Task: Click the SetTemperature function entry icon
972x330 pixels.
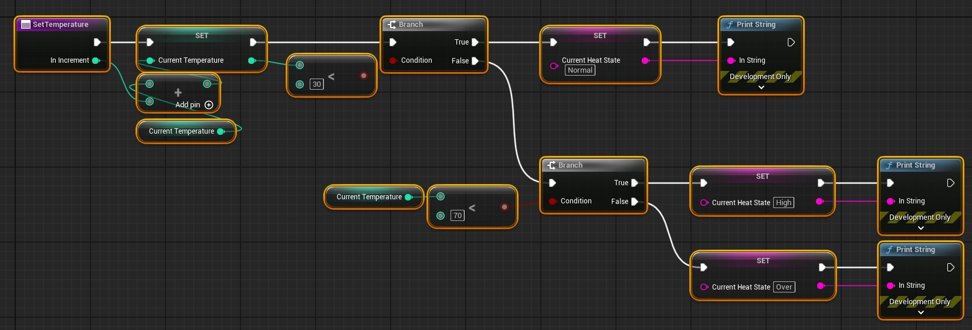Action: 26,25
